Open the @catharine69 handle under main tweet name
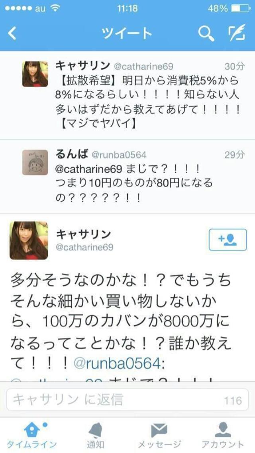The width and height of the screenshot is (255, 453). coord(84,247)
